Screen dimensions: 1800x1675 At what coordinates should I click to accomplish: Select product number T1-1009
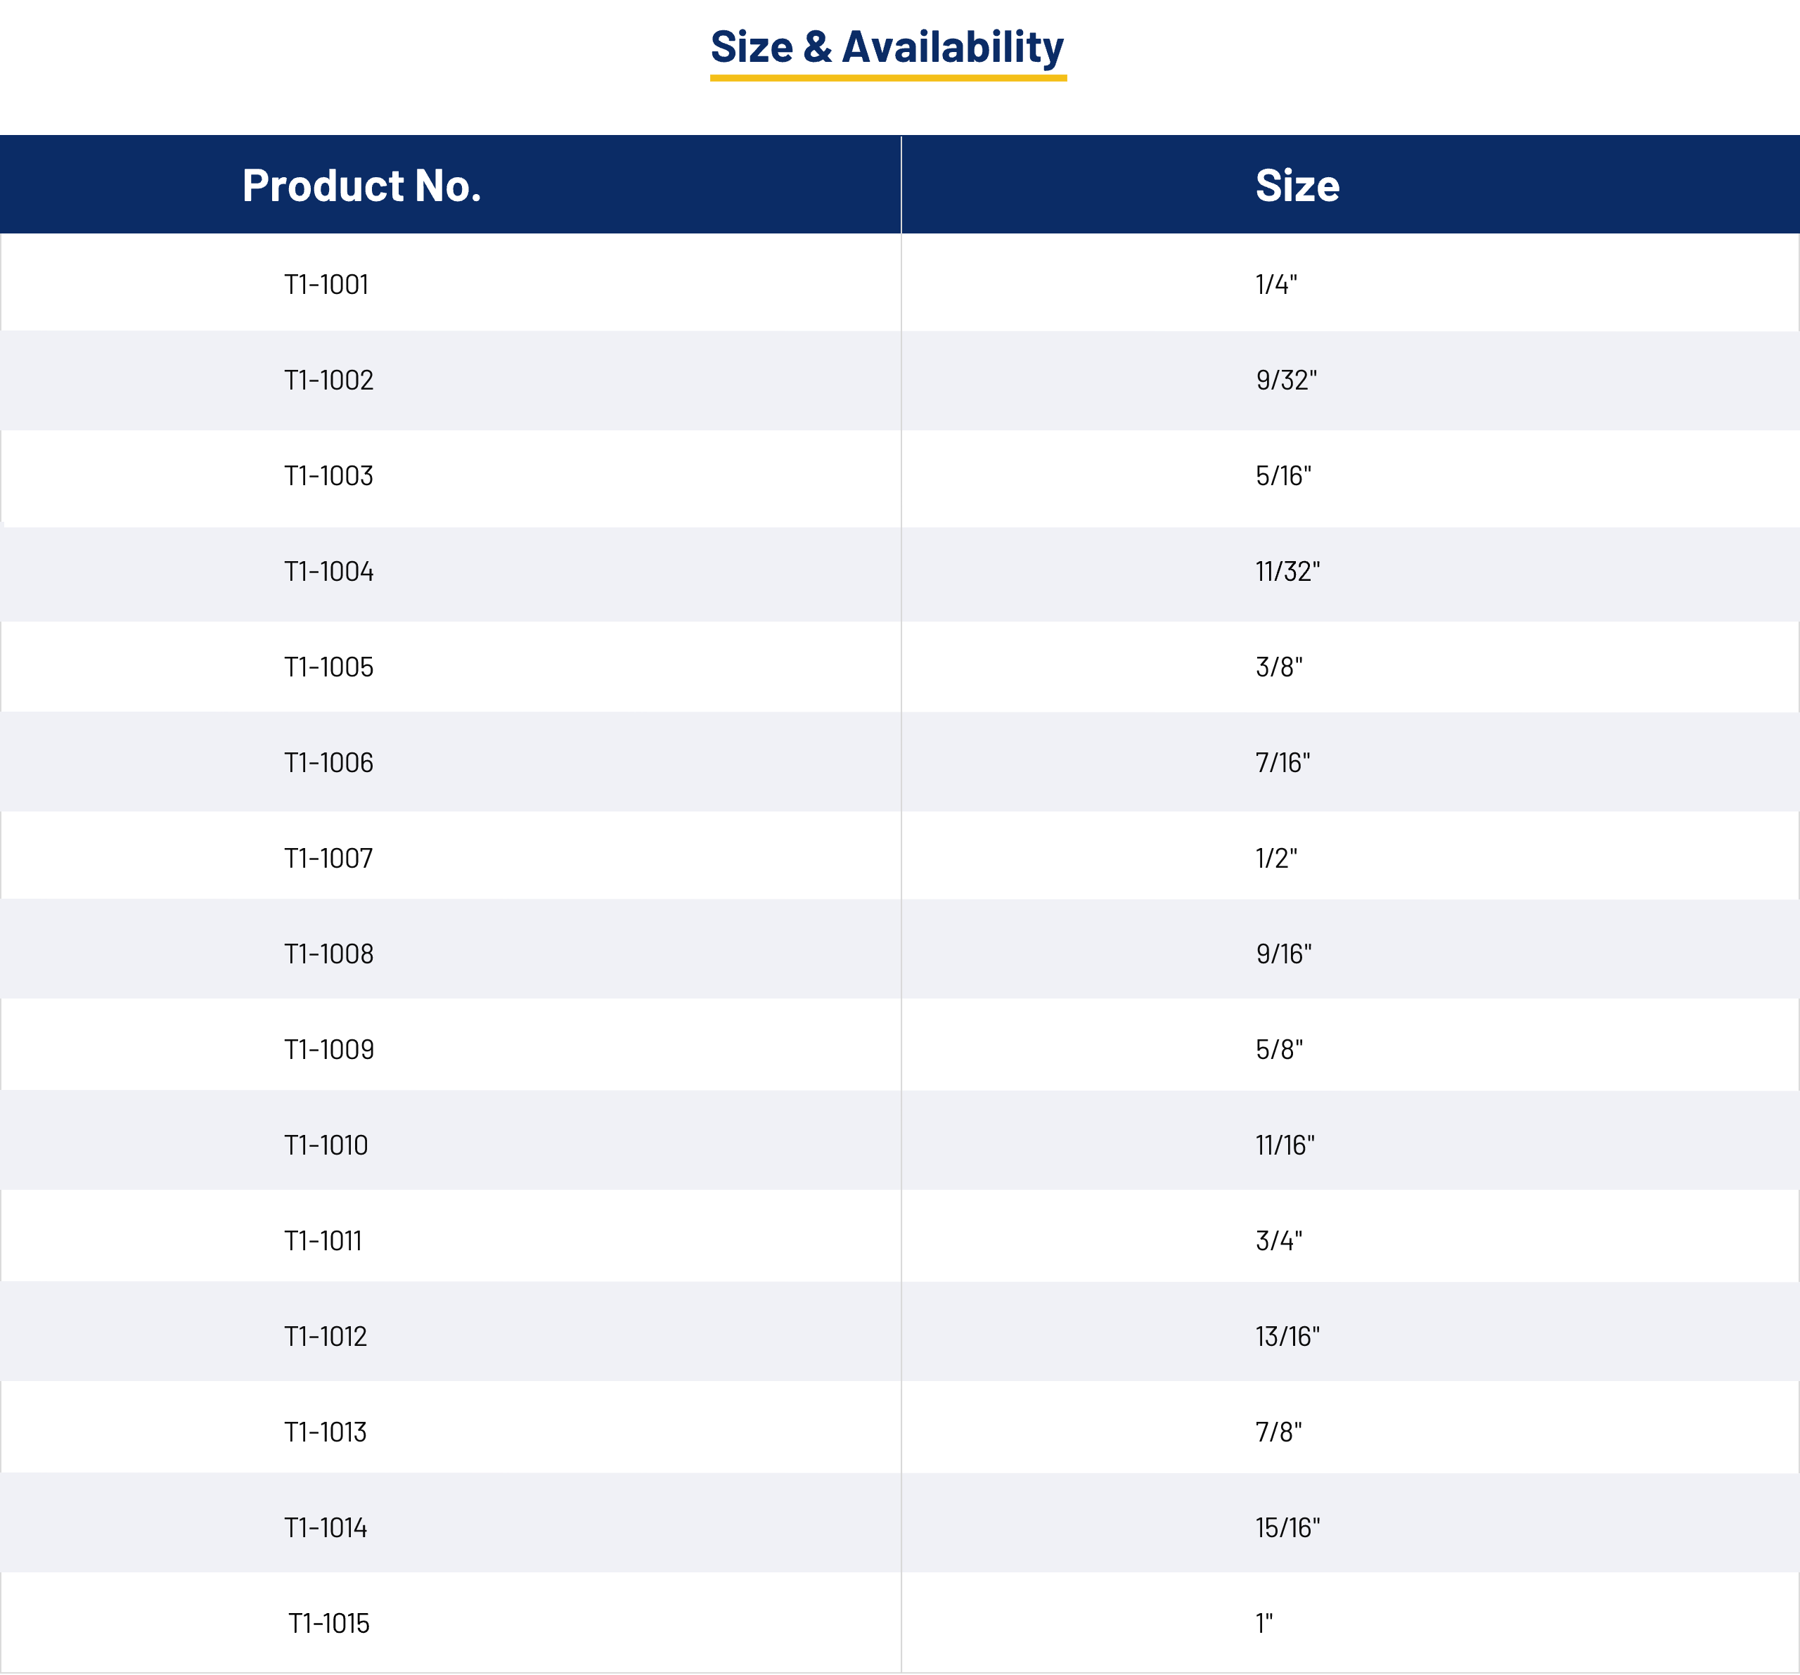click(x=328, y=1049)
